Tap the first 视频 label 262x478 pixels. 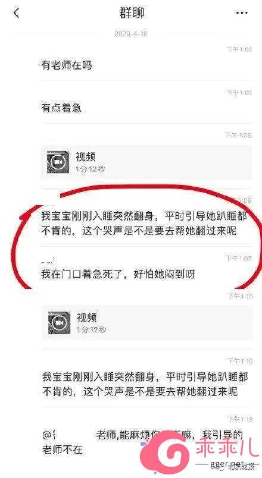pos(86,157)
